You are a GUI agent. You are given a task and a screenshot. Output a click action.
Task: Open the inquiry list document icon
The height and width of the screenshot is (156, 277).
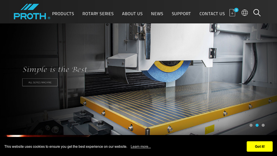232,13
